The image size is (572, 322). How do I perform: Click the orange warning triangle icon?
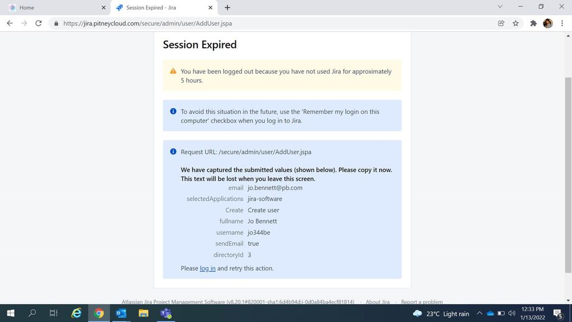[x=173, y=71]
